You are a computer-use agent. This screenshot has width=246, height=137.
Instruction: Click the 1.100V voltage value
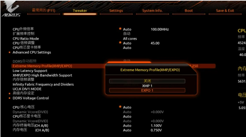156,126
